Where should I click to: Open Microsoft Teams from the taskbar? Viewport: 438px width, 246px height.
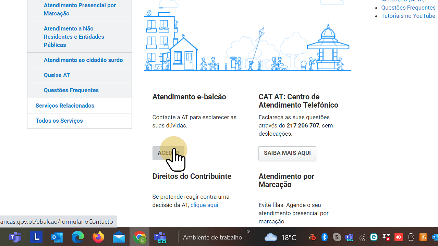pos(15,237)
